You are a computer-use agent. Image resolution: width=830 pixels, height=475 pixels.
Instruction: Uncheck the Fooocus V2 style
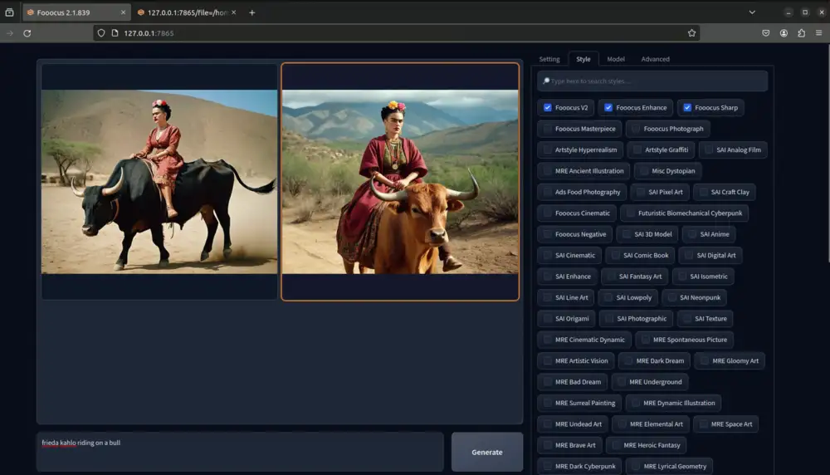pos(548,108)
